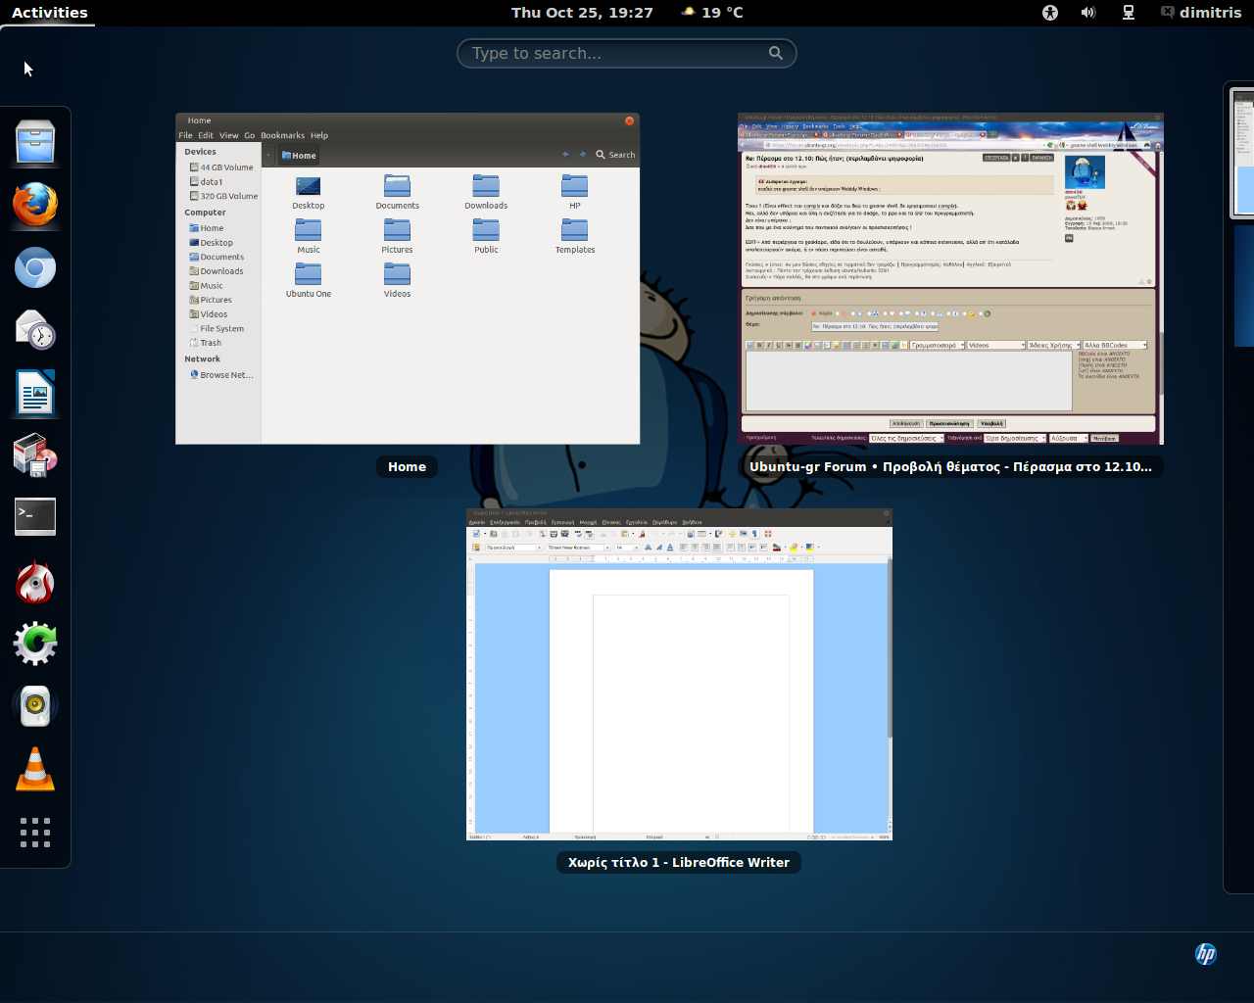Open VLC traffic cone icon

35,769
